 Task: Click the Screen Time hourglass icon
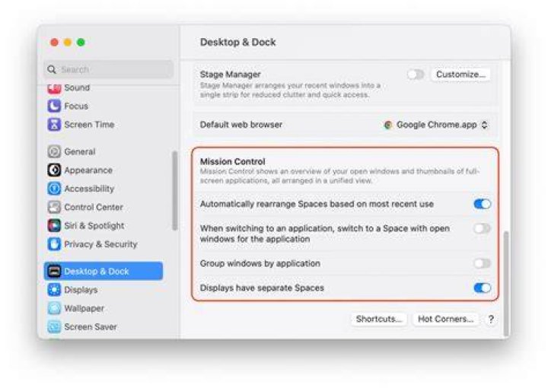tap(54, 124)
